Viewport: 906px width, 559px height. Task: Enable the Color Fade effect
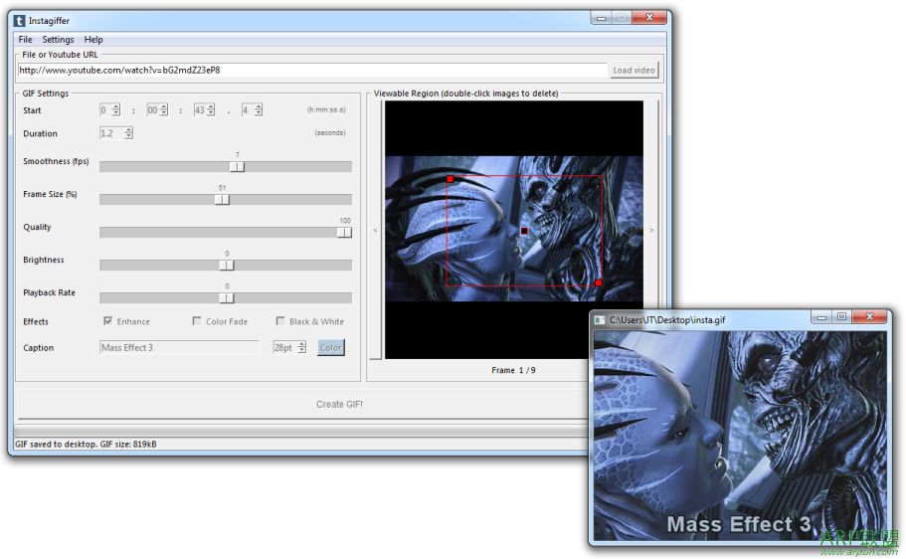click(197, 321)
